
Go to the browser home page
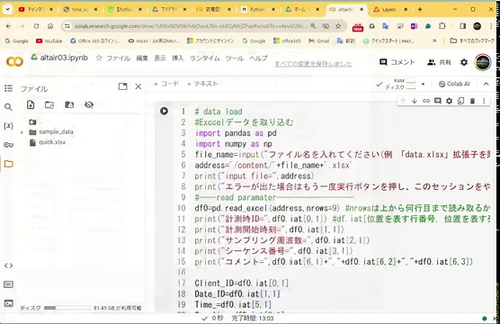pos(50,26)
